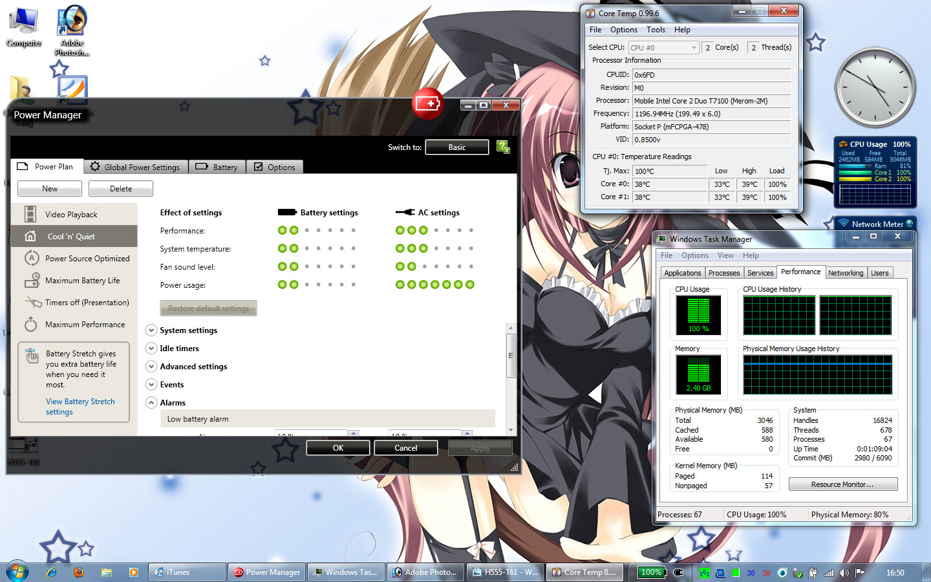Open Processes tab in Task Manager

pos(723,273)
